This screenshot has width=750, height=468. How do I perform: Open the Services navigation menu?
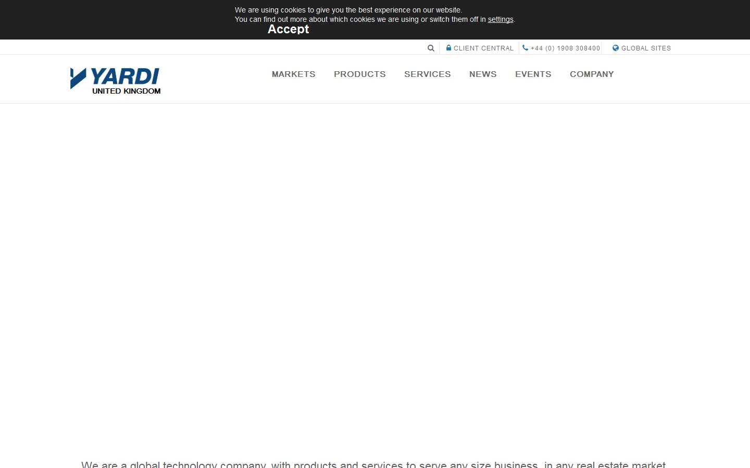tap(427, 74)
